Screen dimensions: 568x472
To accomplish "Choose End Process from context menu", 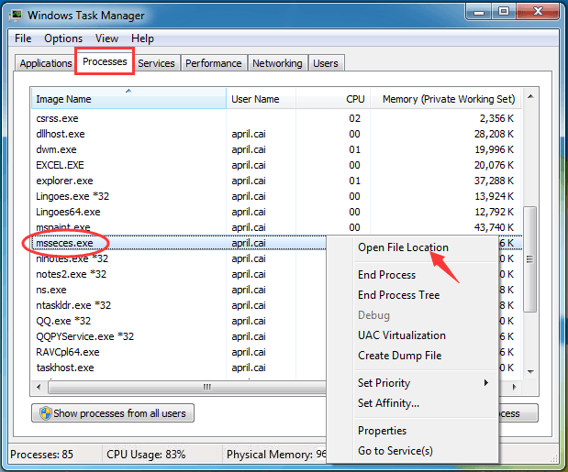I will point(412,275).
